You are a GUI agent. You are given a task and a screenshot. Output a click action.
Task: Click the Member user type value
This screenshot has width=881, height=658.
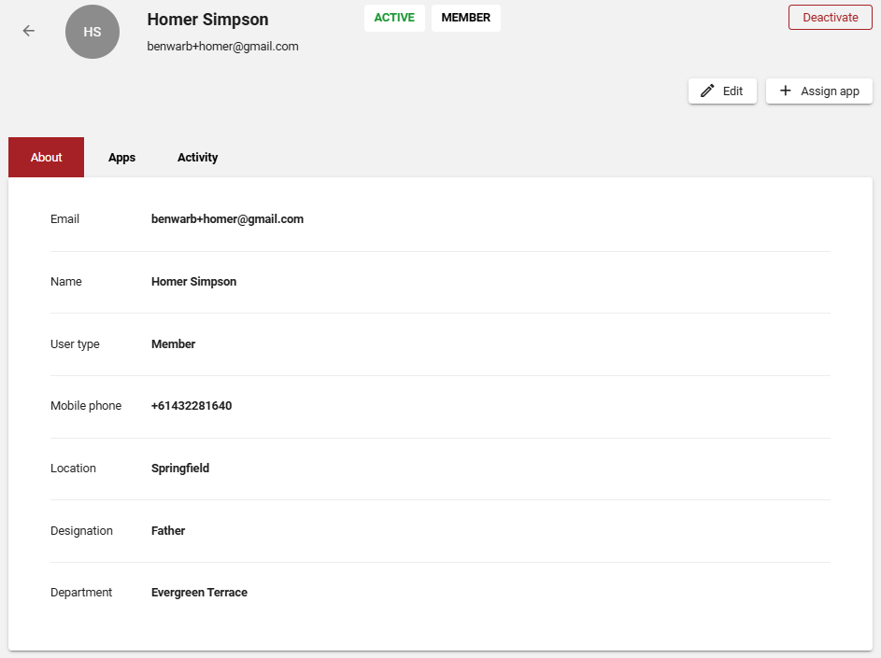pos(173,343)
